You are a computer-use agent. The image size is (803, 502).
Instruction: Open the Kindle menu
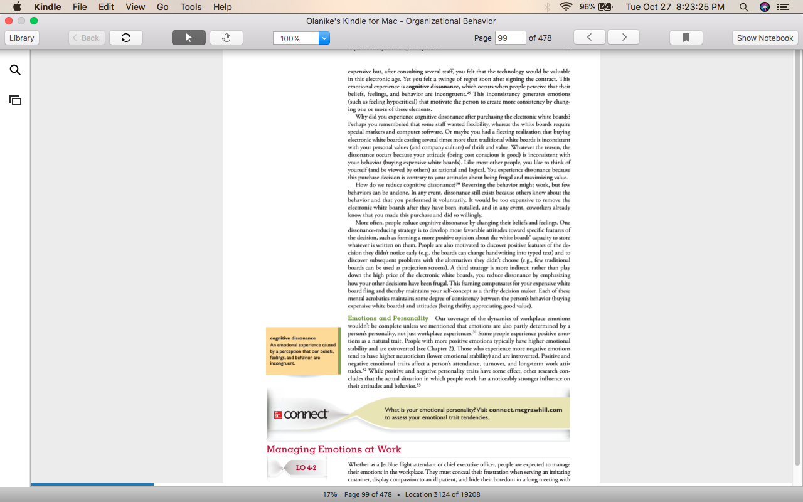click(48, 7)
